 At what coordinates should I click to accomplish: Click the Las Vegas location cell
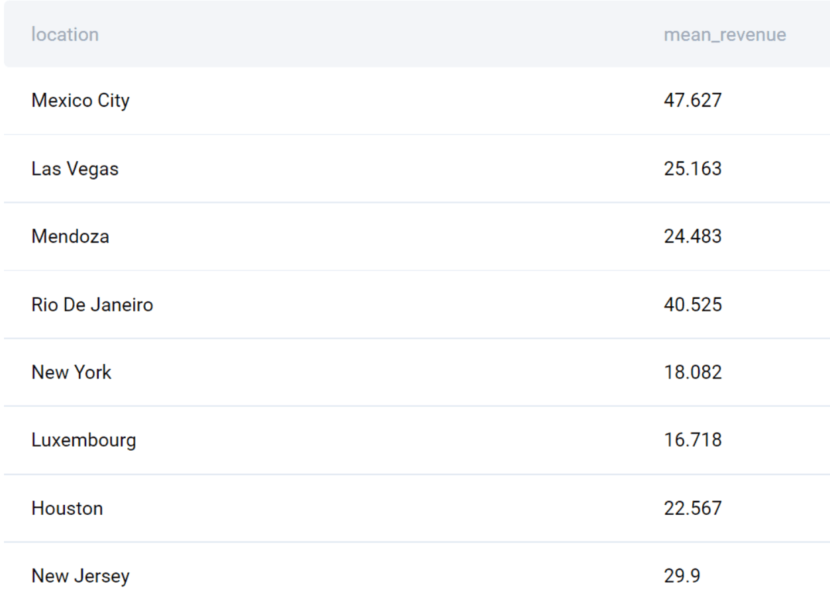pos(75,169)
